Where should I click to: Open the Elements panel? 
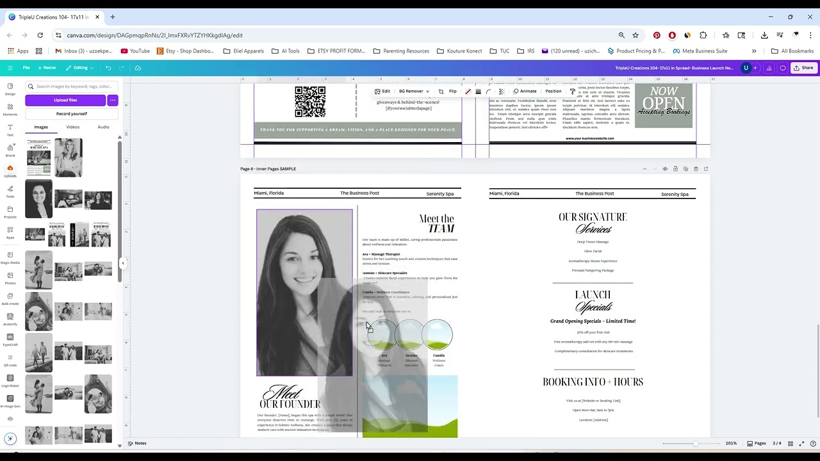[10, 109]
